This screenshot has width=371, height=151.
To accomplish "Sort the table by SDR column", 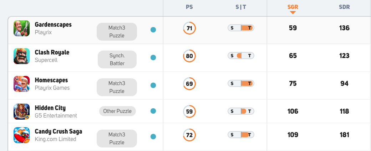I will pyautogui.click(x=344, y=7).
